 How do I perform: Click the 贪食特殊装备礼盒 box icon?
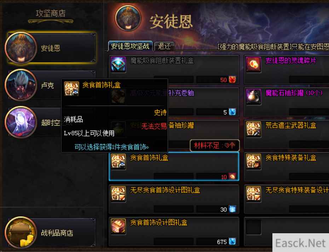coord(253,161)
